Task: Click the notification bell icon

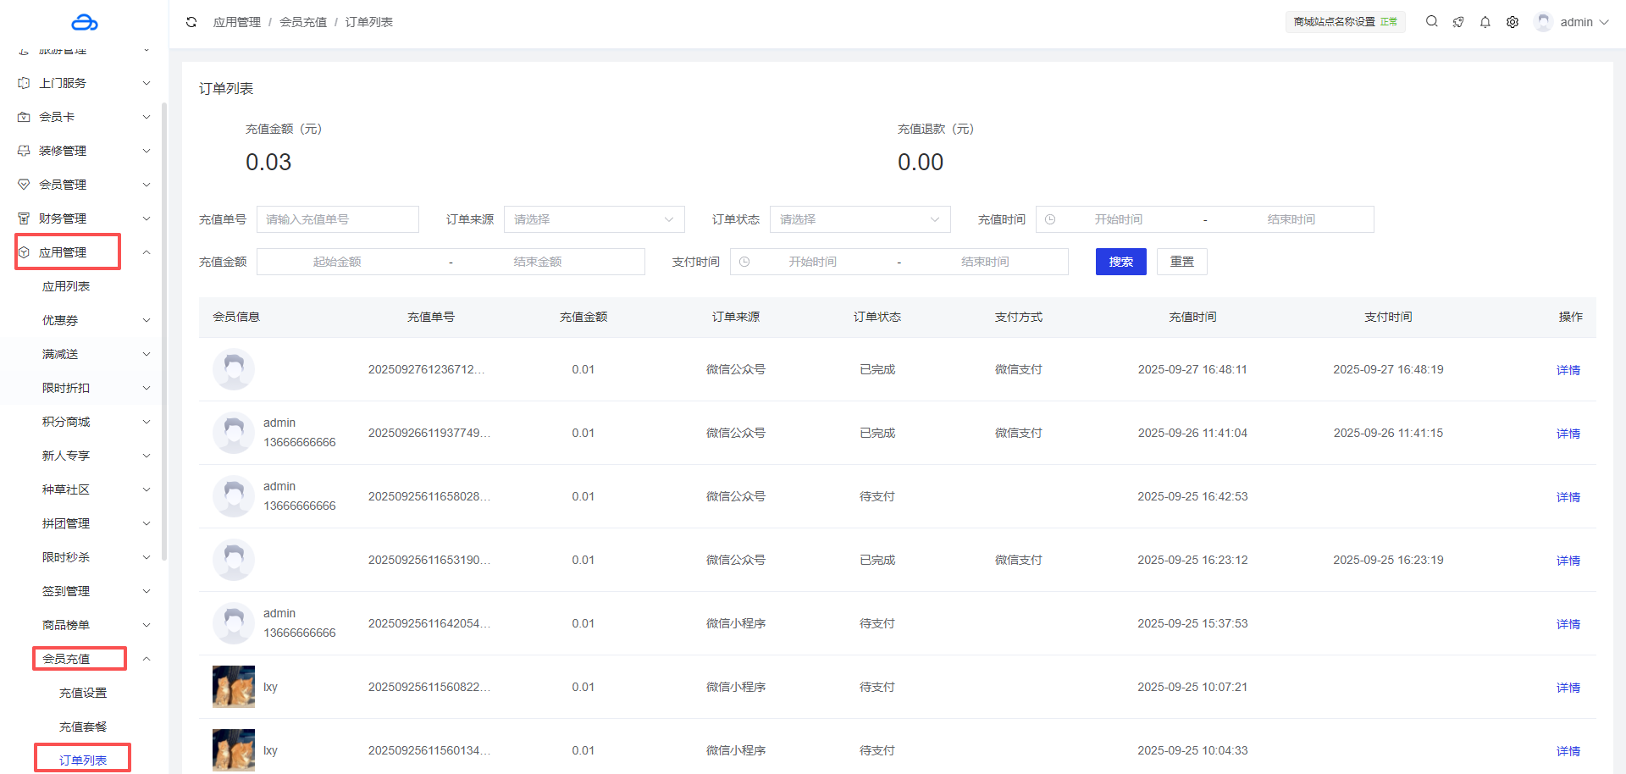Action: (x=1485, y=22)
